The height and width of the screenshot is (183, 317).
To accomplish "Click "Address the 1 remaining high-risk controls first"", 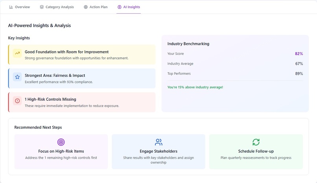I will pos(61,158).
